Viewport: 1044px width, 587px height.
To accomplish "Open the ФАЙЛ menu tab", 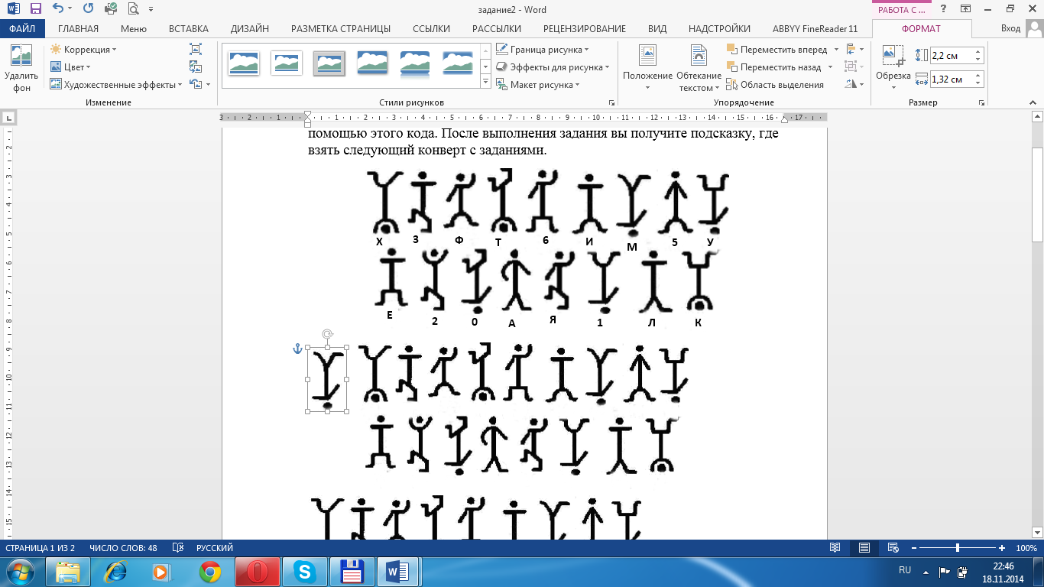I will [x=23, y=29].
